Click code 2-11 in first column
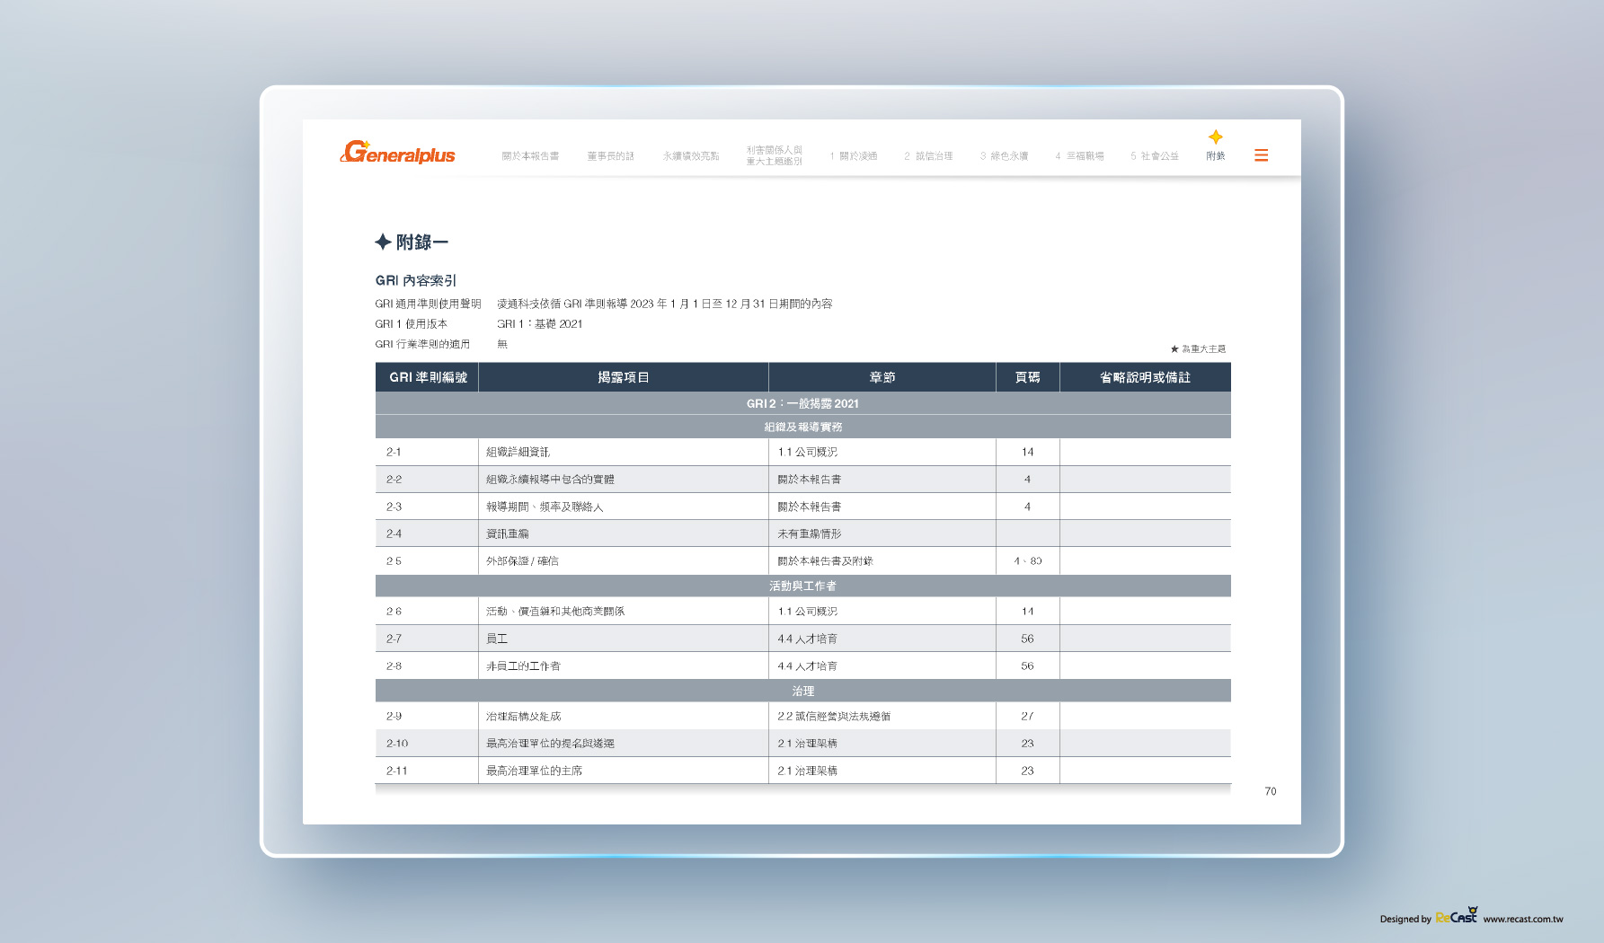Viewport: 1604px width, 943px height. click(x=397, y=771)
